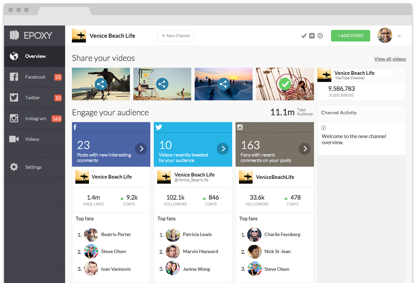Click the gray checkmark icon in header
The width and height of the screenshot is (420, 283).
304,36
